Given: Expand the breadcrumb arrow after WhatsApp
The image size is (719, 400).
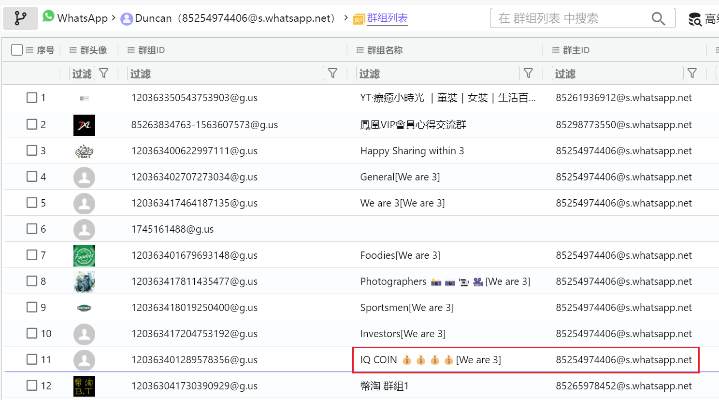Looking at the screenshot, I should 114,18.
